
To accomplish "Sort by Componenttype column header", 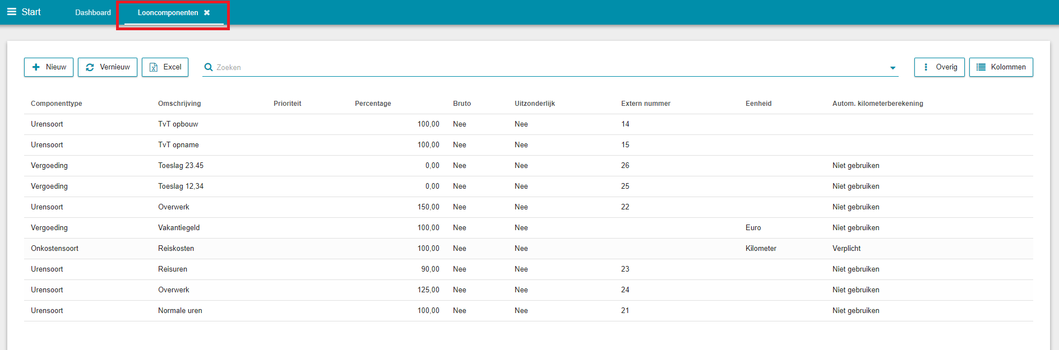I will [x=57, y=104].
